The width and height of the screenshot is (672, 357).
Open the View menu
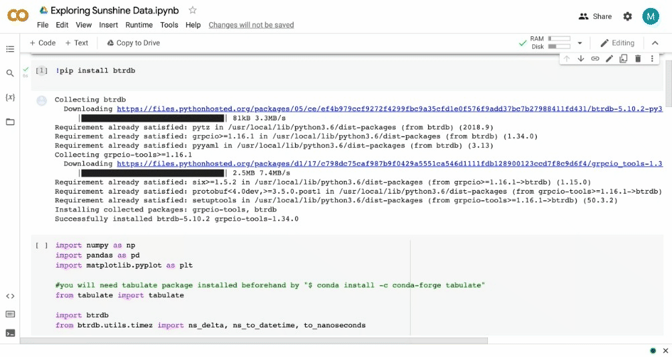[83, 25]
